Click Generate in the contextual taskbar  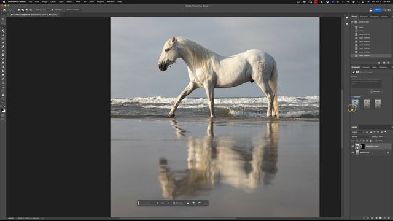tap(178, 203)
